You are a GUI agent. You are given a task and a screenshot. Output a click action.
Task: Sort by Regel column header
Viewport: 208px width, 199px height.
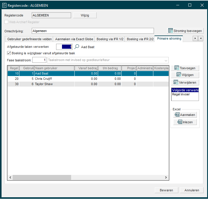point(14,68)
